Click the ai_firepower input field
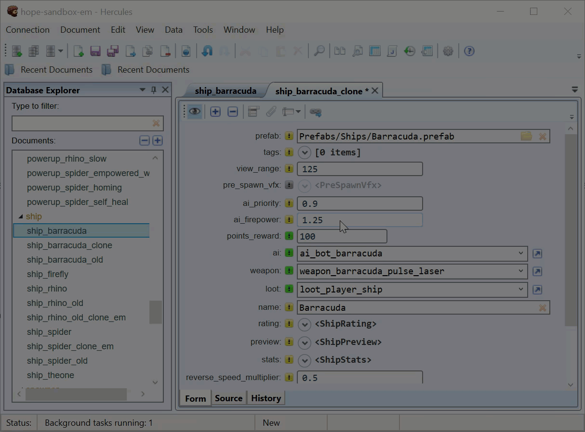Viewport: 585px width, 432px height. [360, 220]
